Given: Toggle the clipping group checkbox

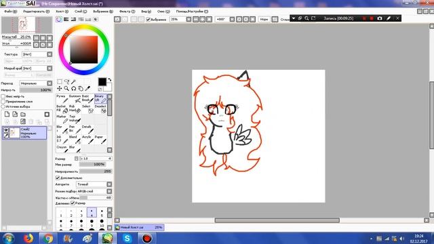Looking at the screenshot, I should (x=3, y=102).
